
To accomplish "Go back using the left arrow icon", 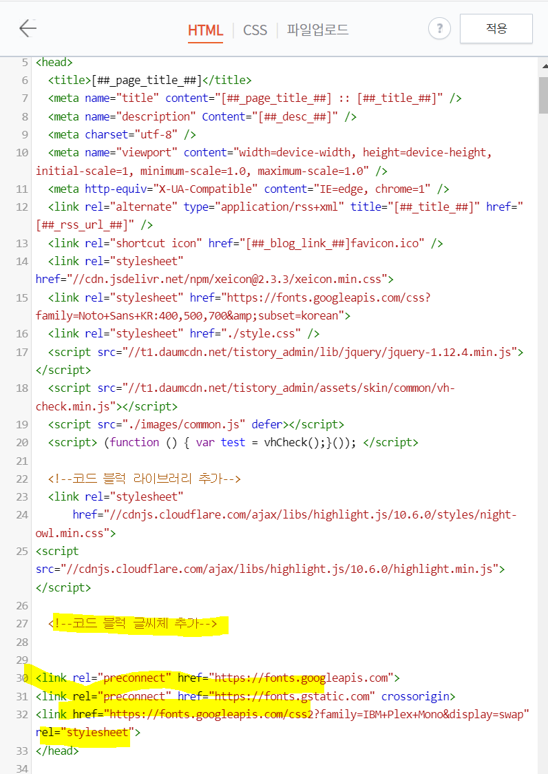I will click(28, 29).
